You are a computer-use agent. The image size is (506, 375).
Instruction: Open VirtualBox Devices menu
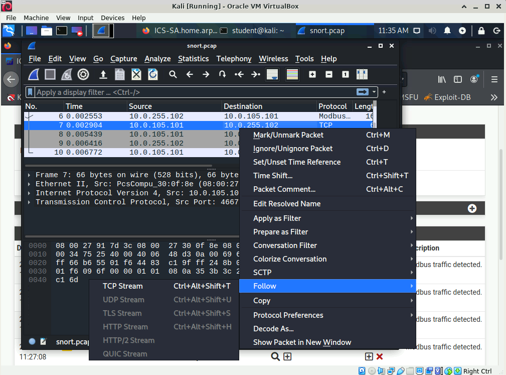coord(113,18)
